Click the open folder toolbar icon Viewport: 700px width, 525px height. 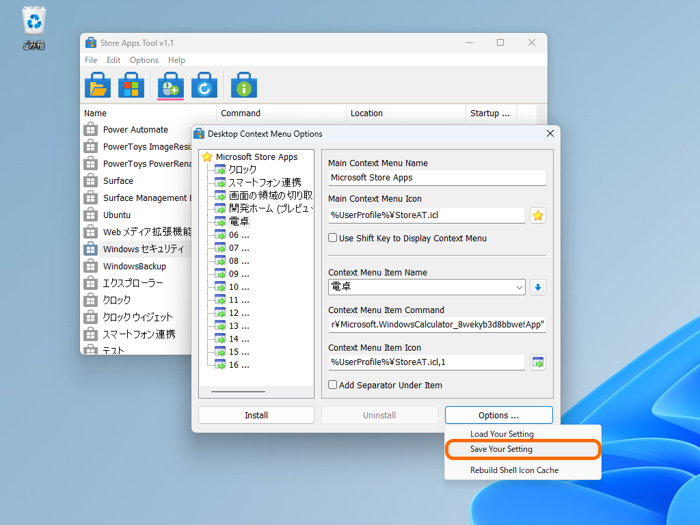pos(98,85)
